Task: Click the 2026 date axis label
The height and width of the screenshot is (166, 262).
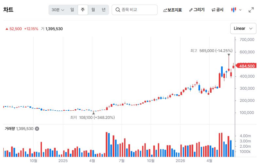Action: click(x=180, y=161)
